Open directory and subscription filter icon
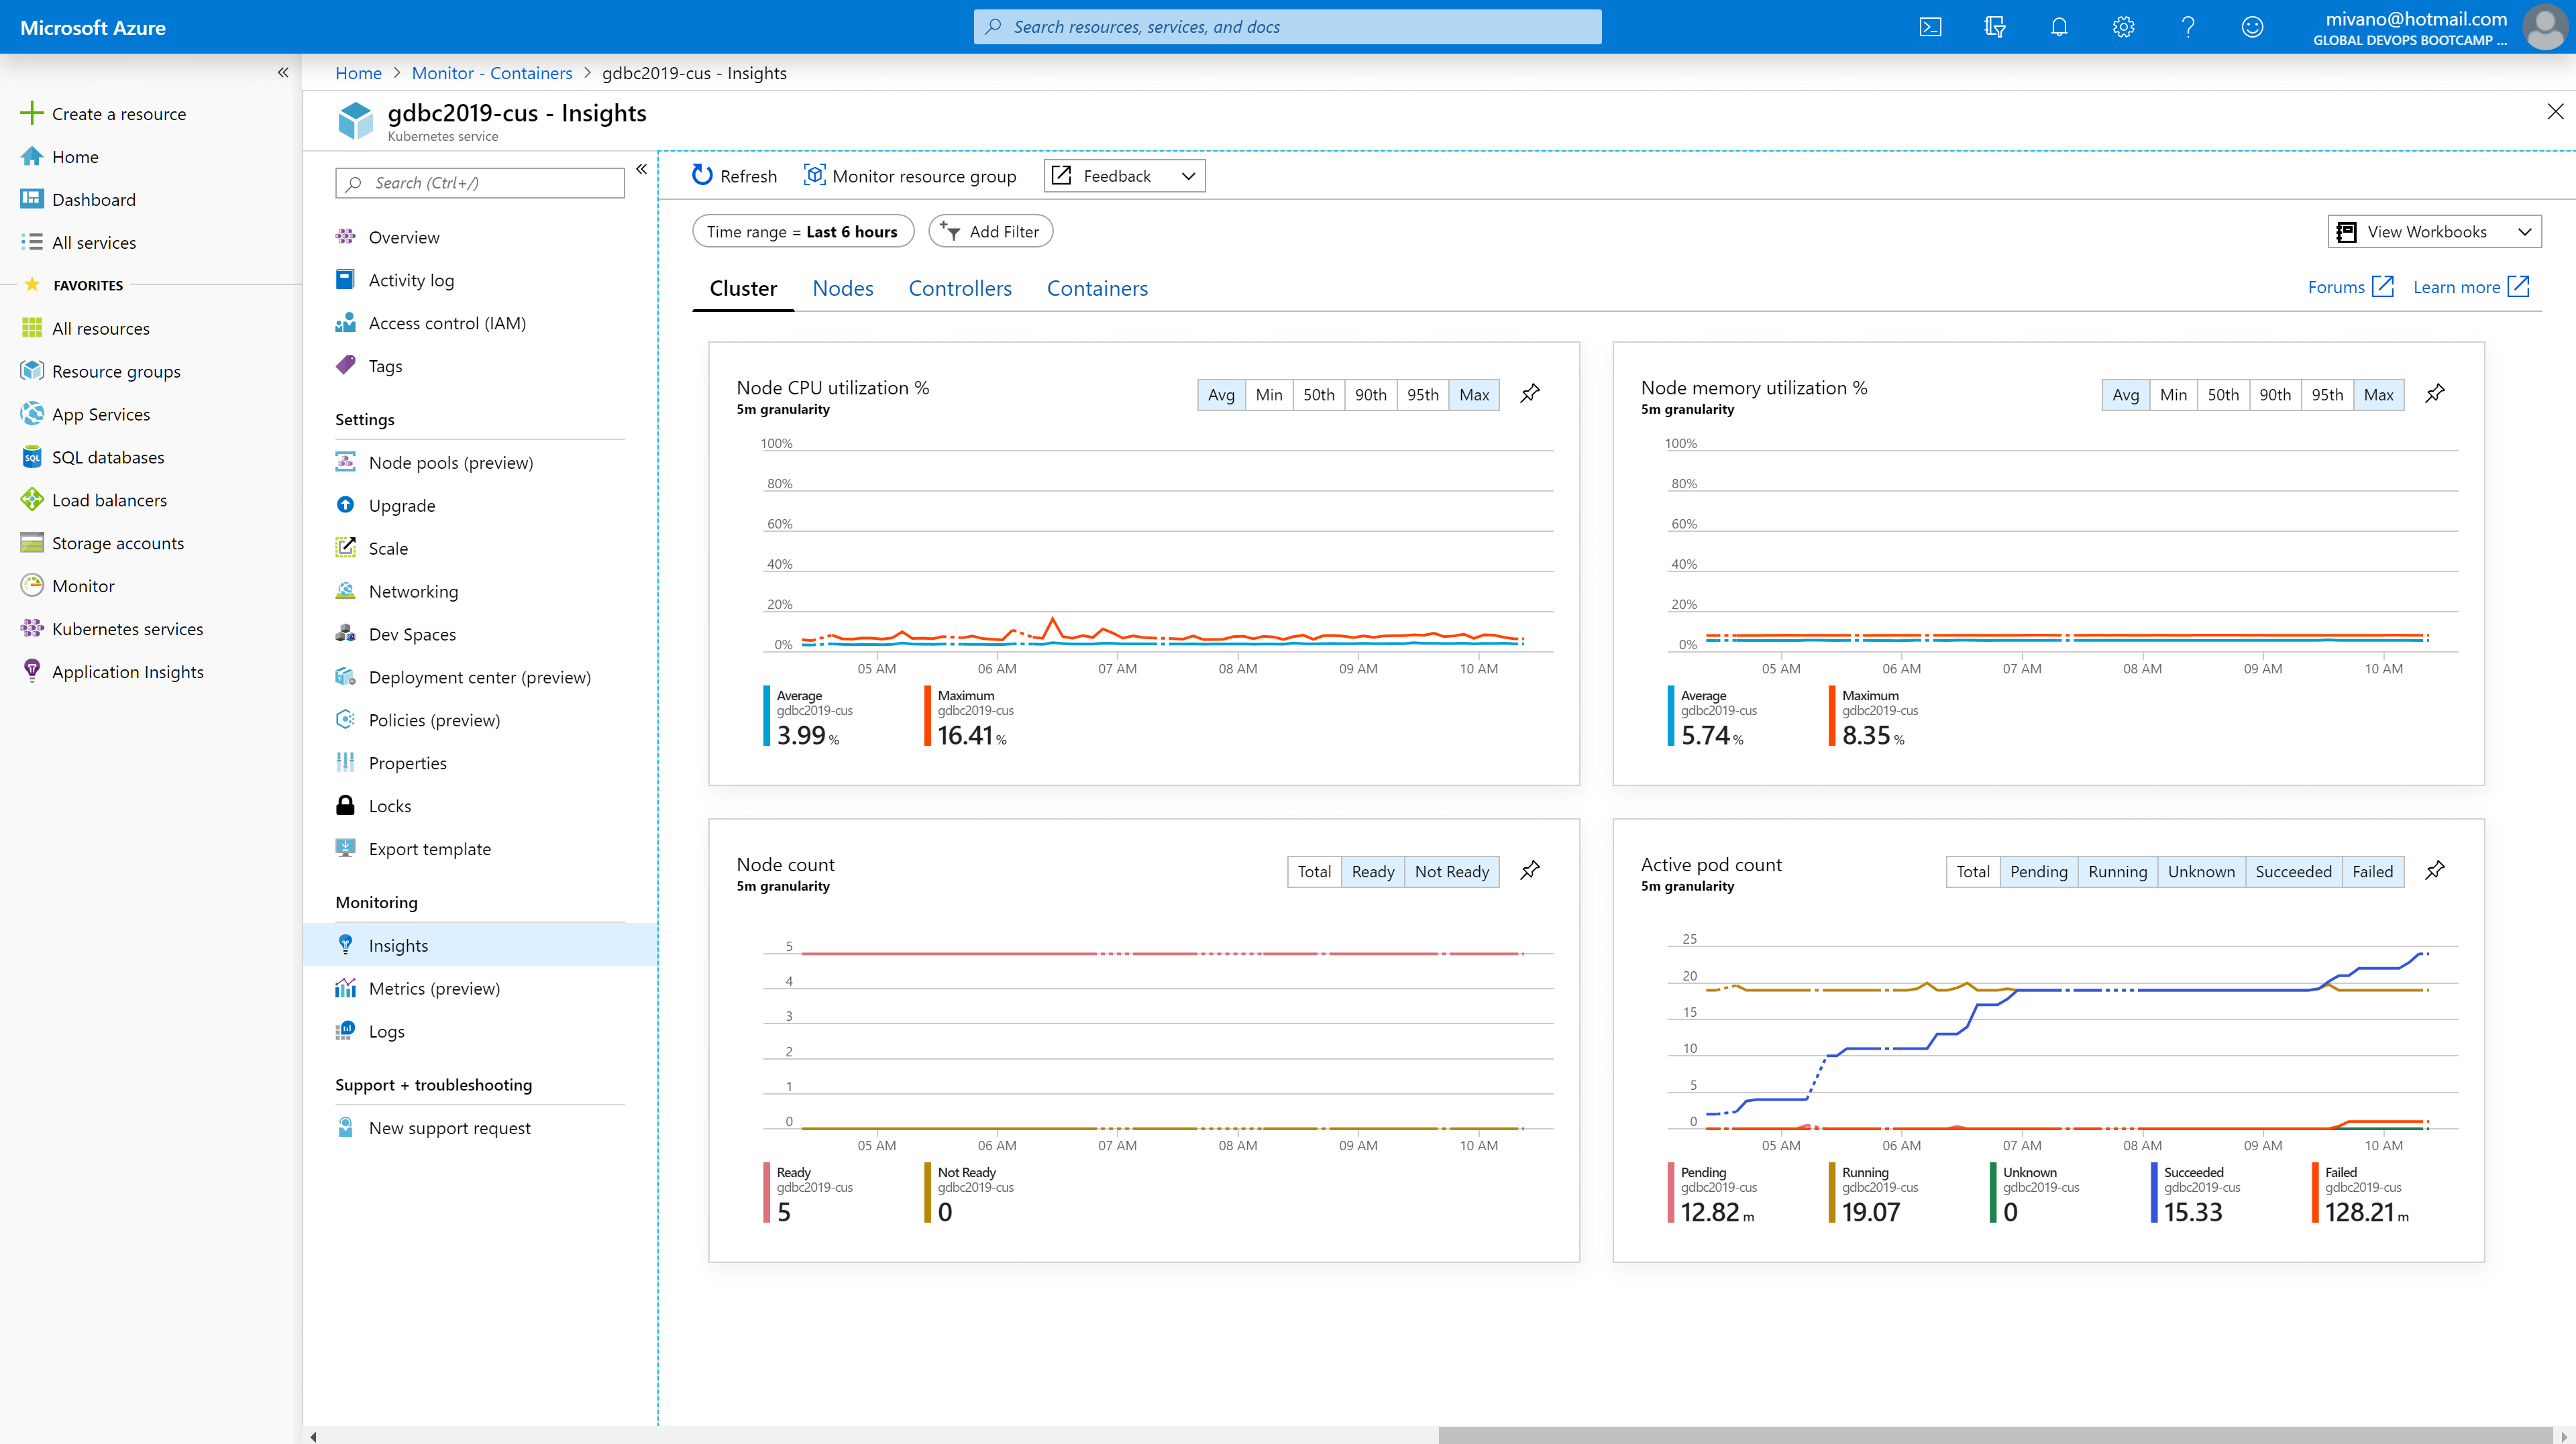This screenshot has height=1444, width=2576. 1994,27
